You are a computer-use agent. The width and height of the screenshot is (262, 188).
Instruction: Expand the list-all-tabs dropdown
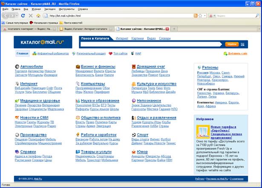tap(258, 29)
